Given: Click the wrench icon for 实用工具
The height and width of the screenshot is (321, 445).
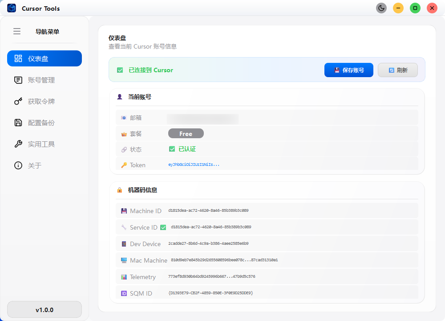Looking at the screenshot, I should (18, 144).
